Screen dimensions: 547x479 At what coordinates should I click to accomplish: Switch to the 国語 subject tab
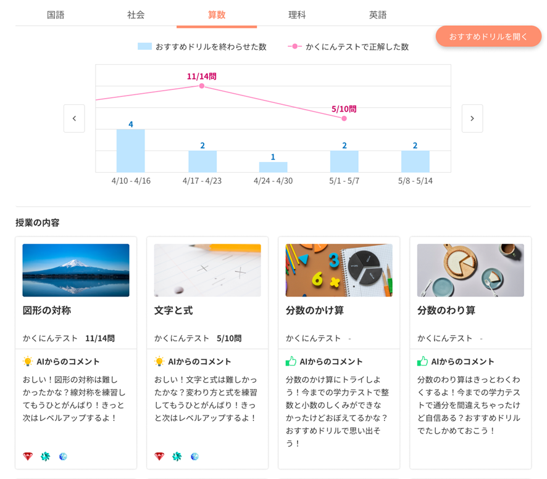tap(56, 15)
